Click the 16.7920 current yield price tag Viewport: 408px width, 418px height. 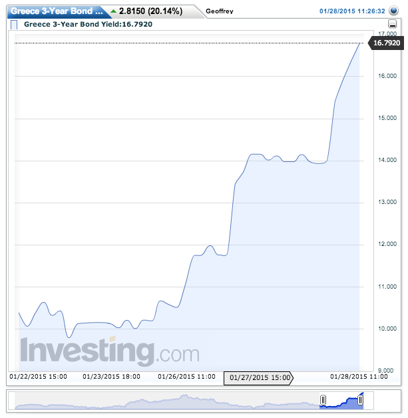click(386, 43)
